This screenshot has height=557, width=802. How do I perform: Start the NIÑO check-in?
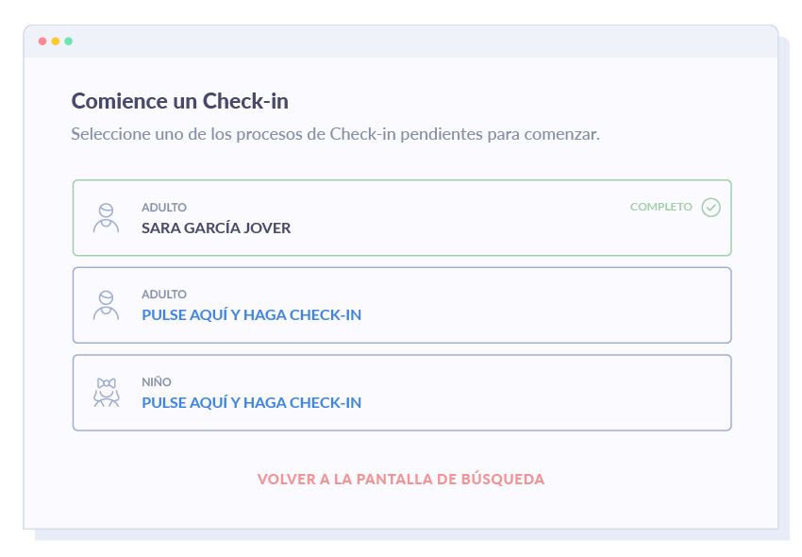(x=251, y=403)
